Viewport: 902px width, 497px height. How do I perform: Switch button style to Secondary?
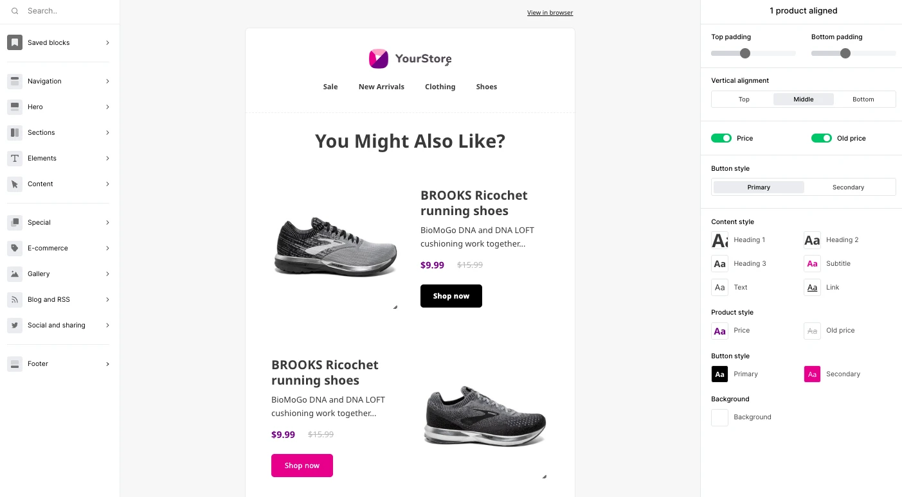point(848,187)
